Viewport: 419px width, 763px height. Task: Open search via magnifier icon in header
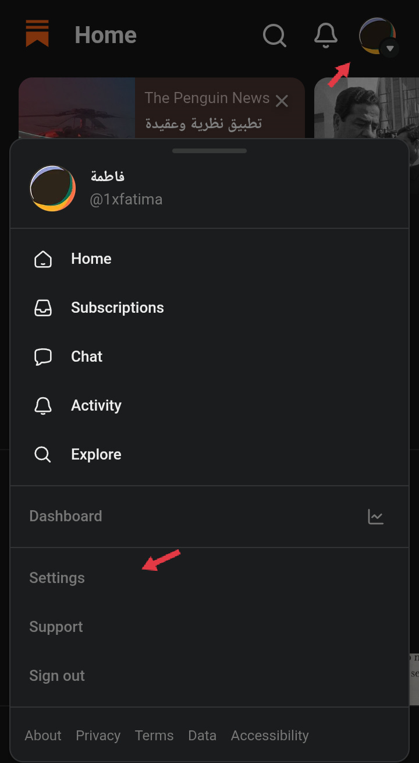(275, 36)
